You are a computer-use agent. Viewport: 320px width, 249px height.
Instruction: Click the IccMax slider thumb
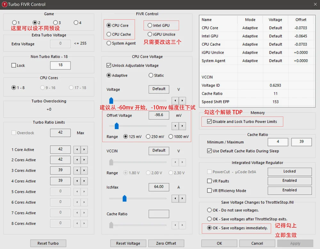point(124,198)
